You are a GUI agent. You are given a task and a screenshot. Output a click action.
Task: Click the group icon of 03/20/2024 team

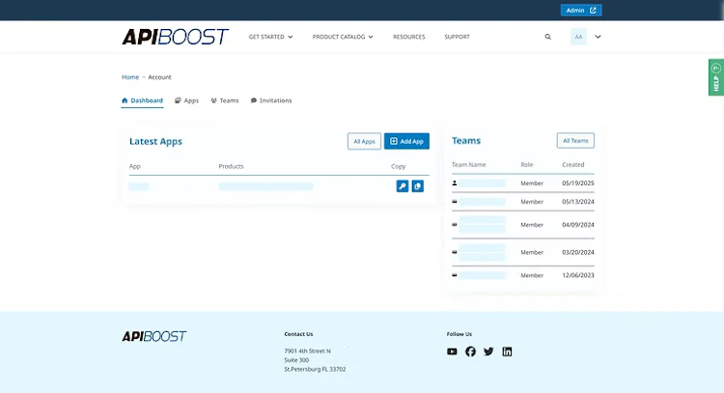(x=455, y=252)
